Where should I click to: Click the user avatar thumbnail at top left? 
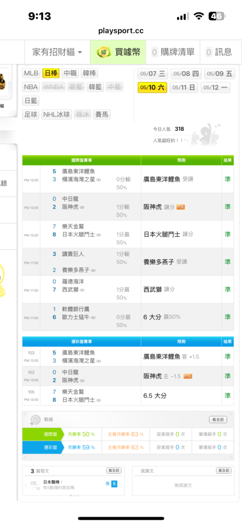(x=4, y=83)
